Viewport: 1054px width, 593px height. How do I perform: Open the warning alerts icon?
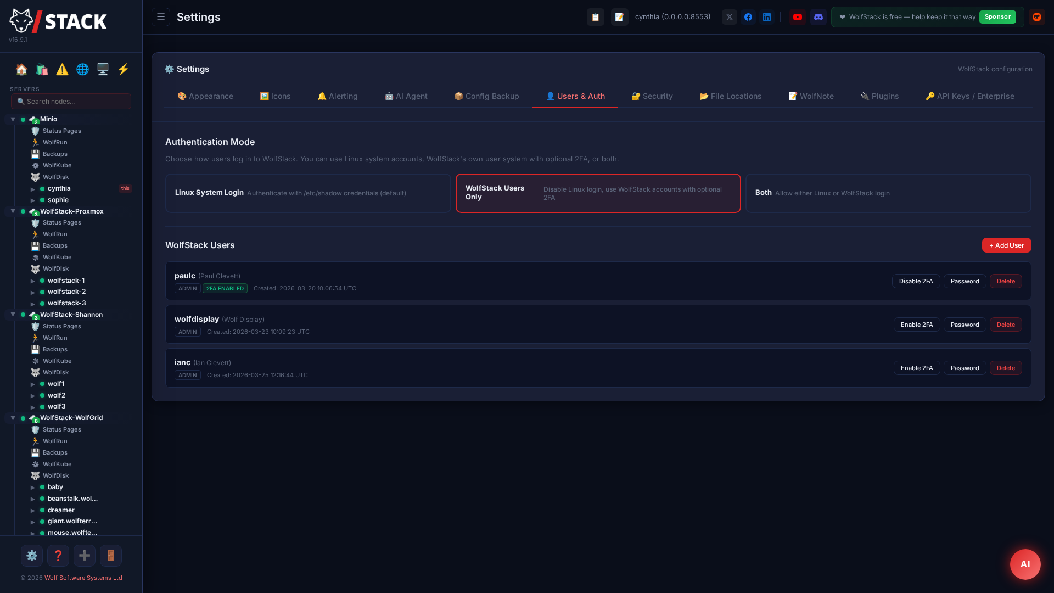pyautogui.click(x=62, y=69)
